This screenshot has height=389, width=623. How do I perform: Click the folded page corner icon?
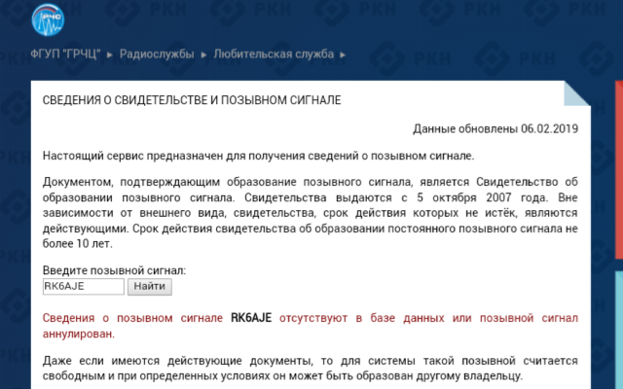coord(578,94)
